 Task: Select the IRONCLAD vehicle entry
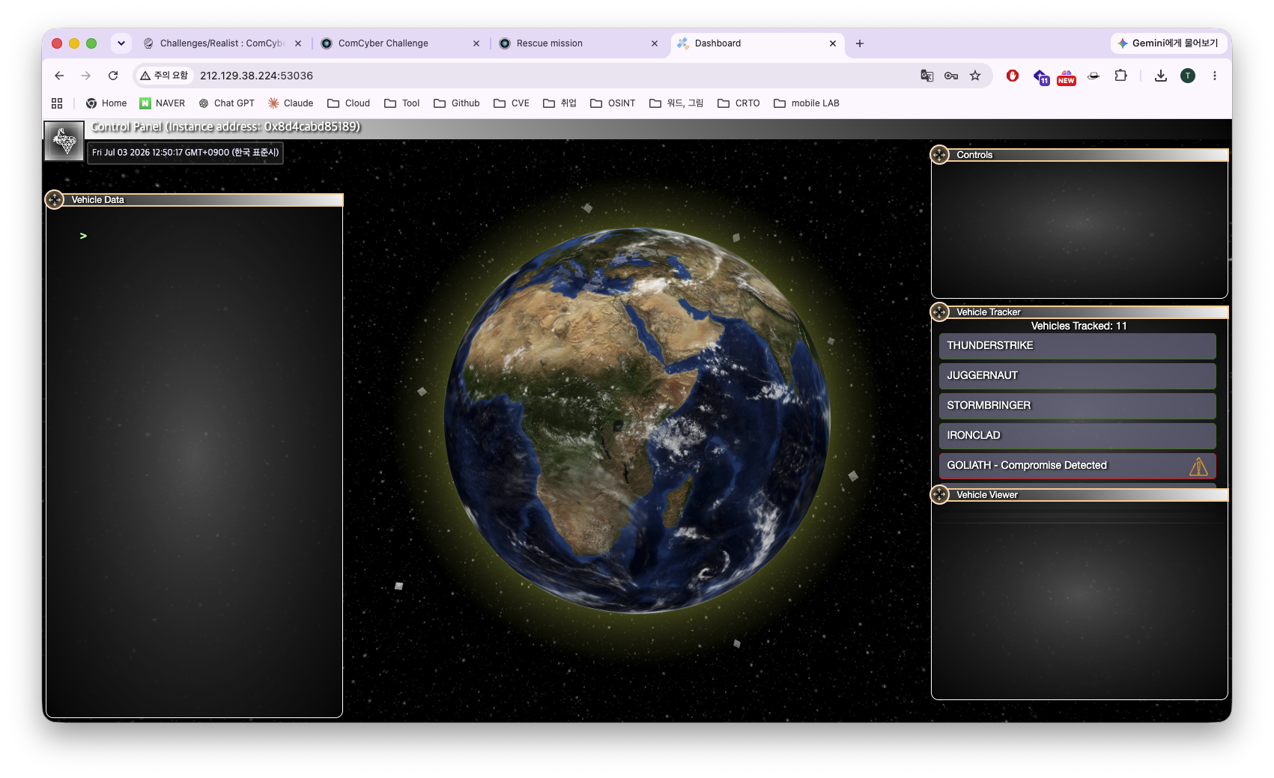(1077, 436)
